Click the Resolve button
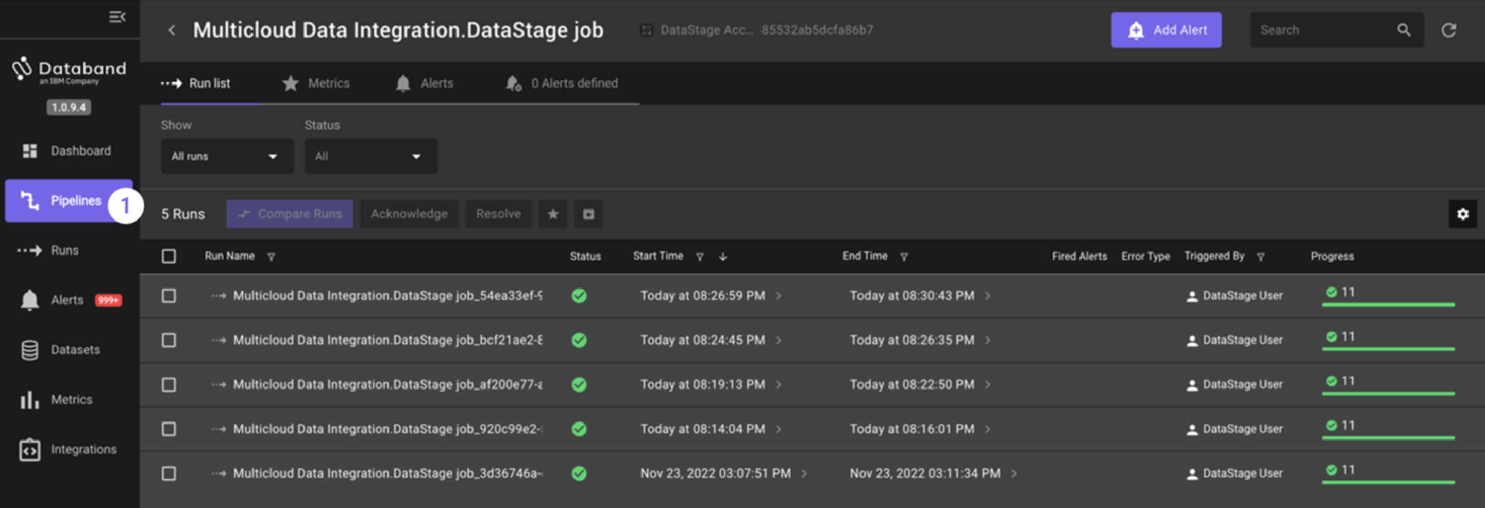Viewport: 1485px width, 508px height. pos(498,214)
